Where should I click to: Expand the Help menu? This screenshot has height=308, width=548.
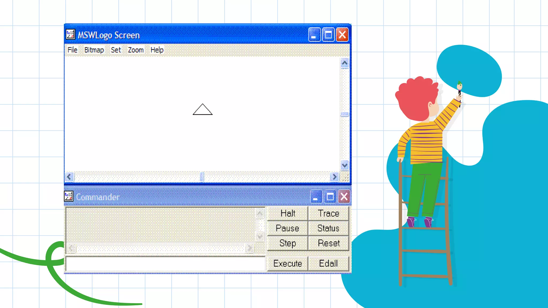tap(157, 50)
